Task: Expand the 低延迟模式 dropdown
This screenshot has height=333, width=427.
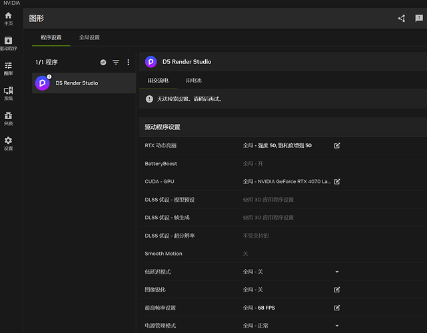Action: point(337,272)
